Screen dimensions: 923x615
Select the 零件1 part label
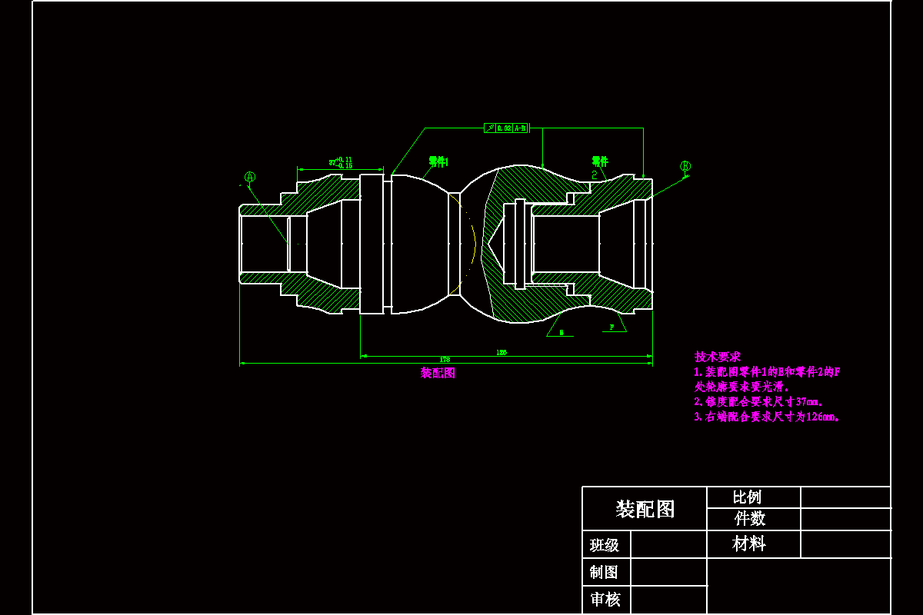tap(438, 161)
